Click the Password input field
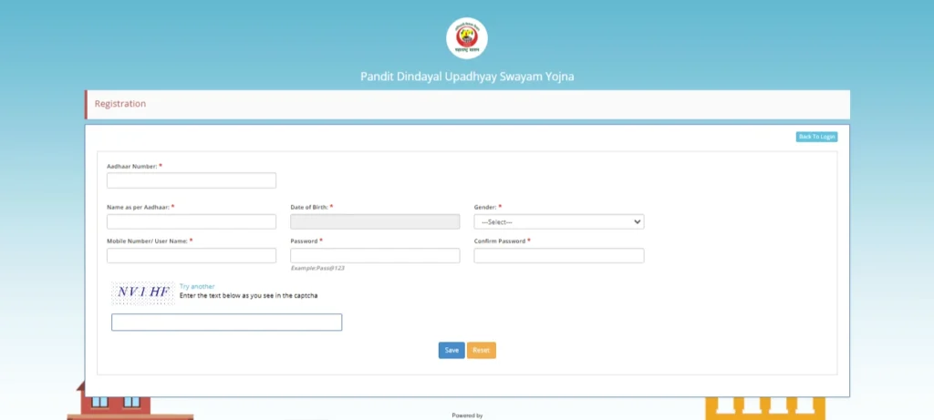This screenshot has width=934, height=420. tap(375, 256)
